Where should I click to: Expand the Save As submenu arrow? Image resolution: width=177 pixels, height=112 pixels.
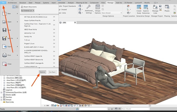click(17, 38)
